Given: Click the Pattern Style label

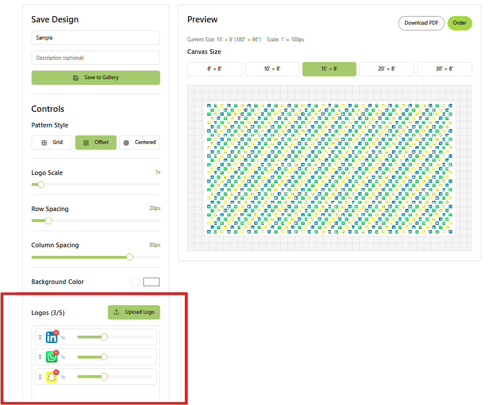Looking at the screenshot, I should (x=50, y=125).
